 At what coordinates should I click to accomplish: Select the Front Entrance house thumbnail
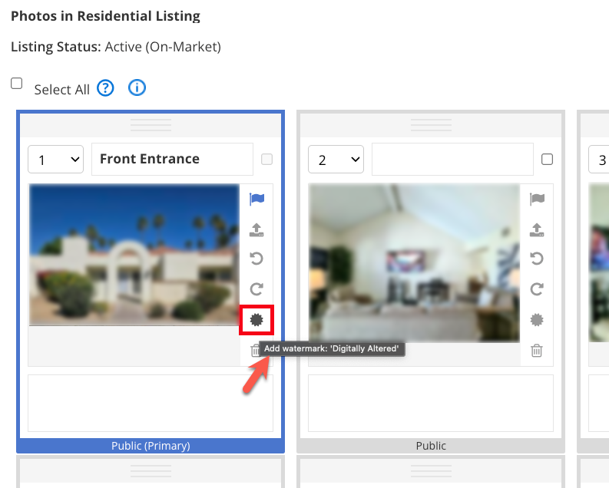pyautogui.click(x=134, y=256)
